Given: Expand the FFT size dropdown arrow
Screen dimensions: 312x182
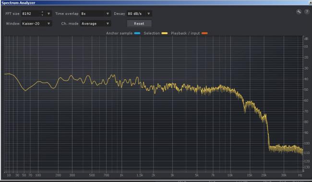Looking at the screenshot, I should click(48, 13).
